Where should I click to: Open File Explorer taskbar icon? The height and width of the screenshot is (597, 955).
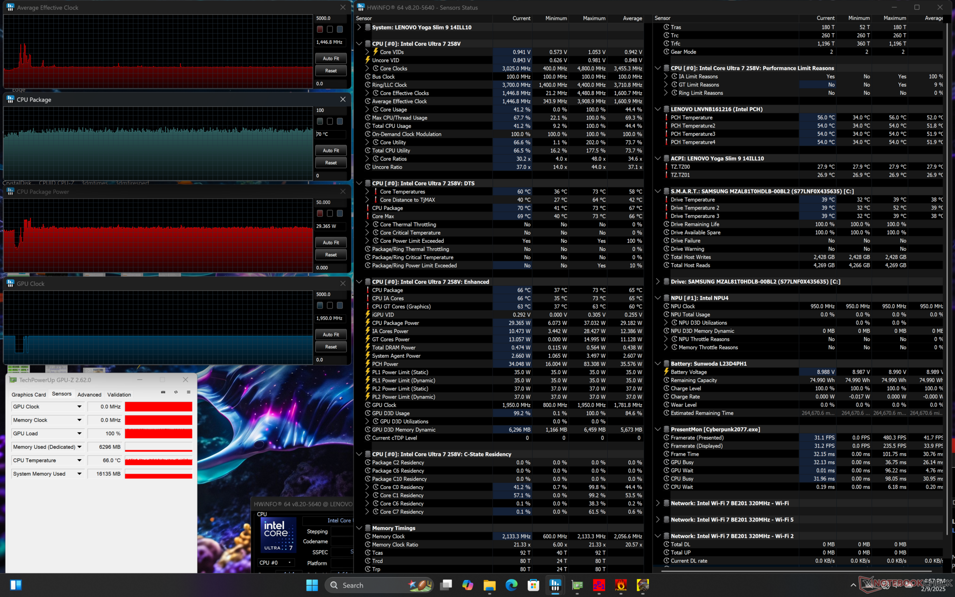pos(489,585)
